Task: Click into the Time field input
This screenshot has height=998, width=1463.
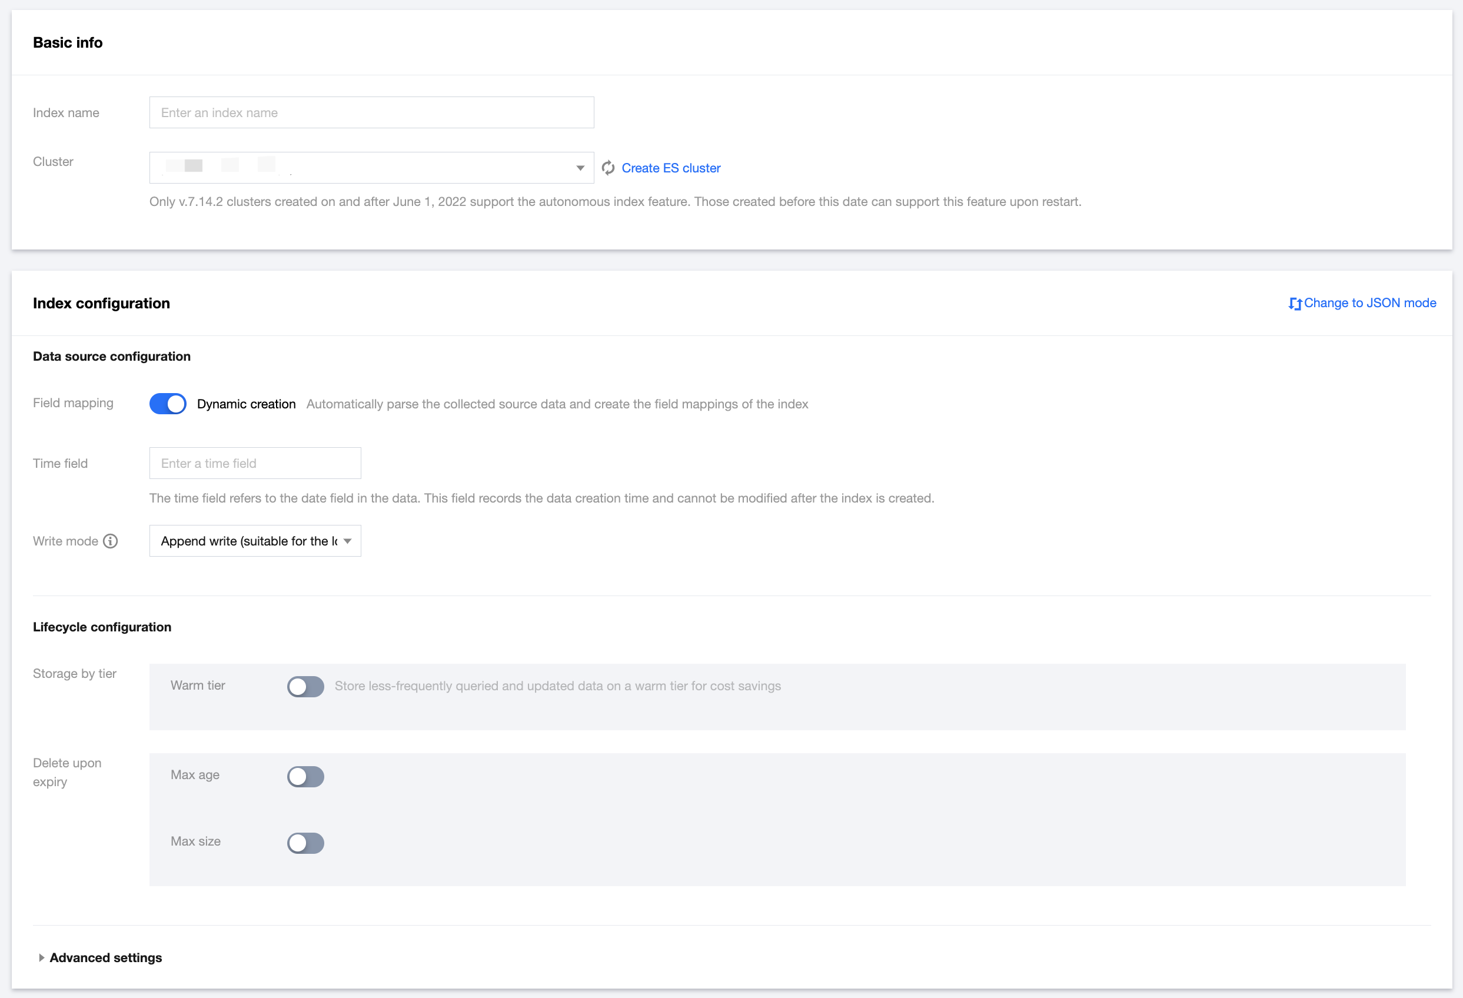Action: (x=255, y=464)
